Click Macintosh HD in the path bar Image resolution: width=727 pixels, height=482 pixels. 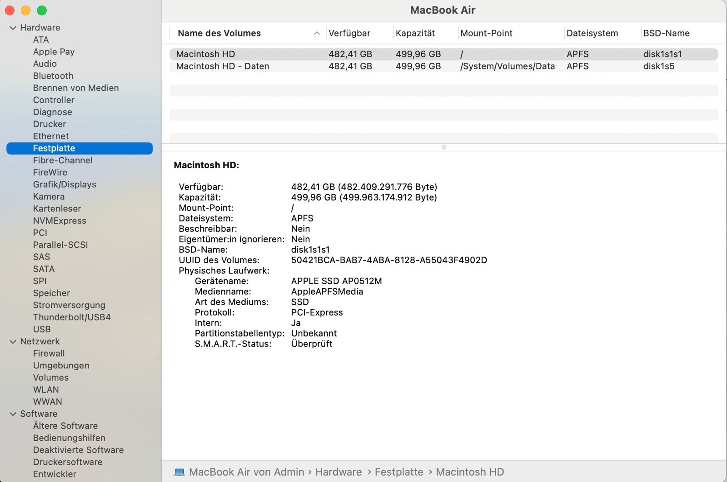pos(470,472)
